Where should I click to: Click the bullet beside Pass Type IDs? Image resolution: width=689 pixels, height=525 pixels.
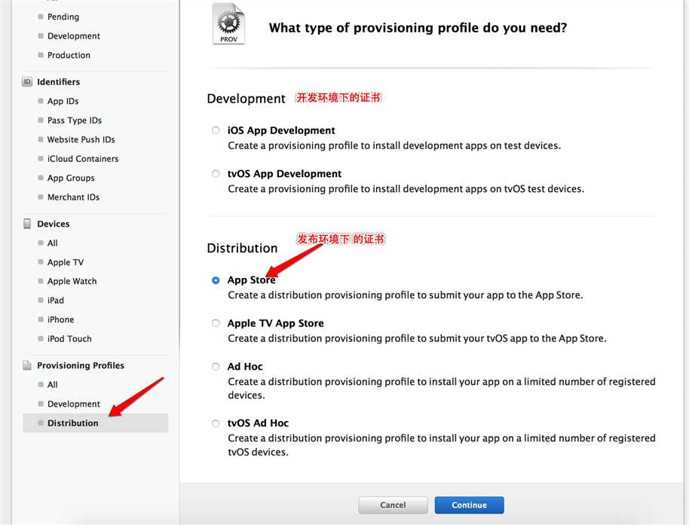[41, 121]
